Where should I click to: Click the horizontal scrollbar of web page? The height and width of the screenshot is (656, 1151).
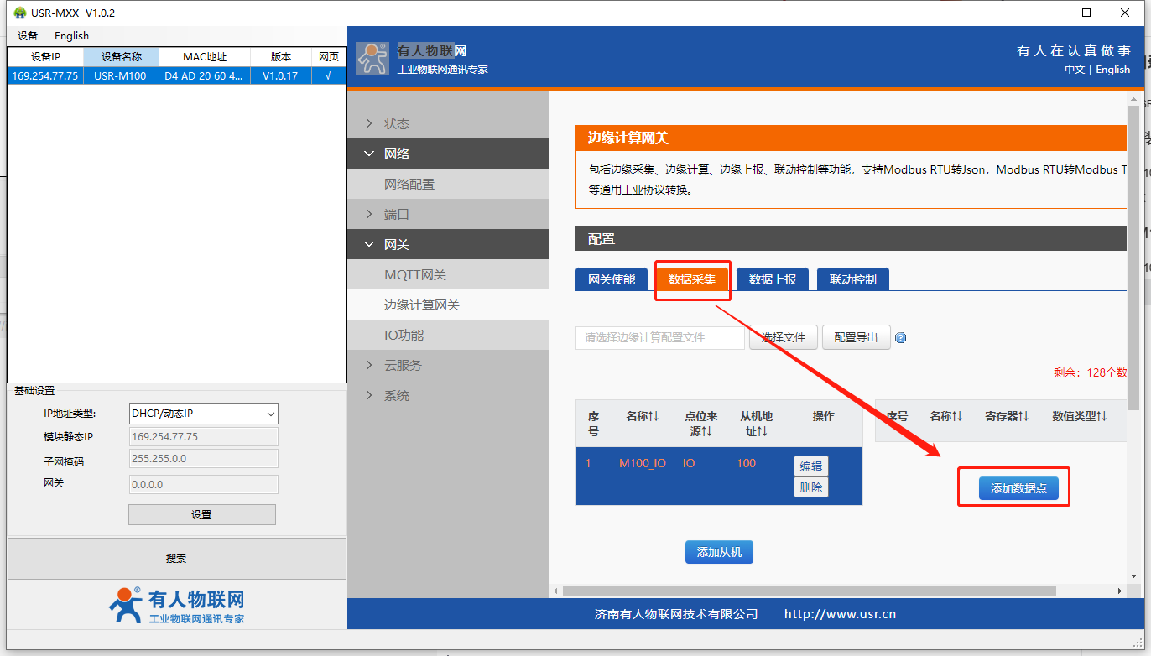[x=809, y=591]
